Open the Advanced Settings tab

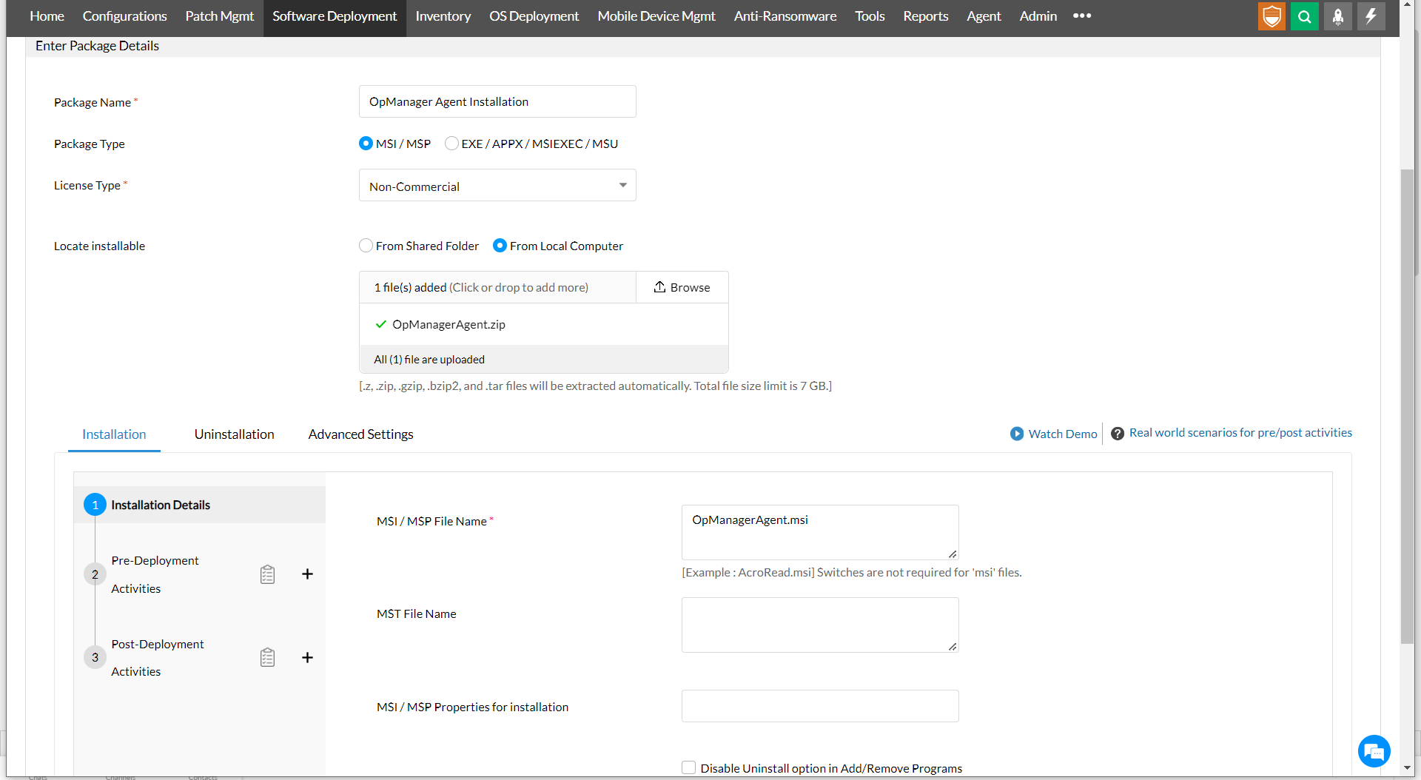tap(360, 434)
